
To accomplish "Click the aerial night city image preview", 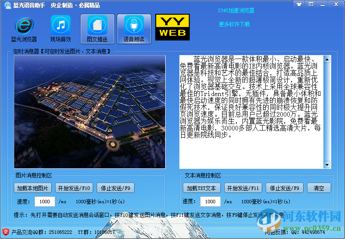I will (90, 112).
